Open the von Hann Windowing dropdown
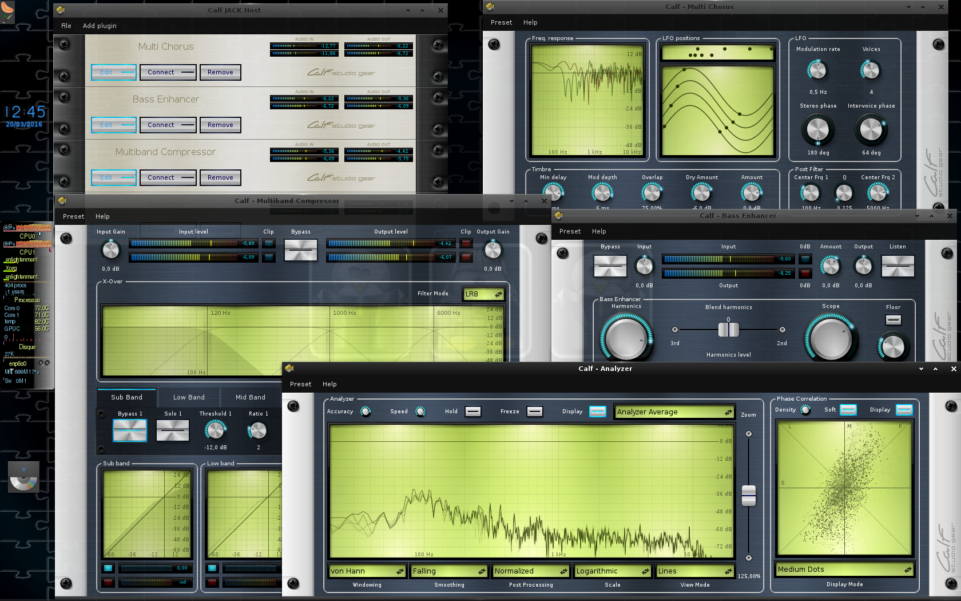The height and width of the screenshot is (601, 961). [x=367, y=571]
